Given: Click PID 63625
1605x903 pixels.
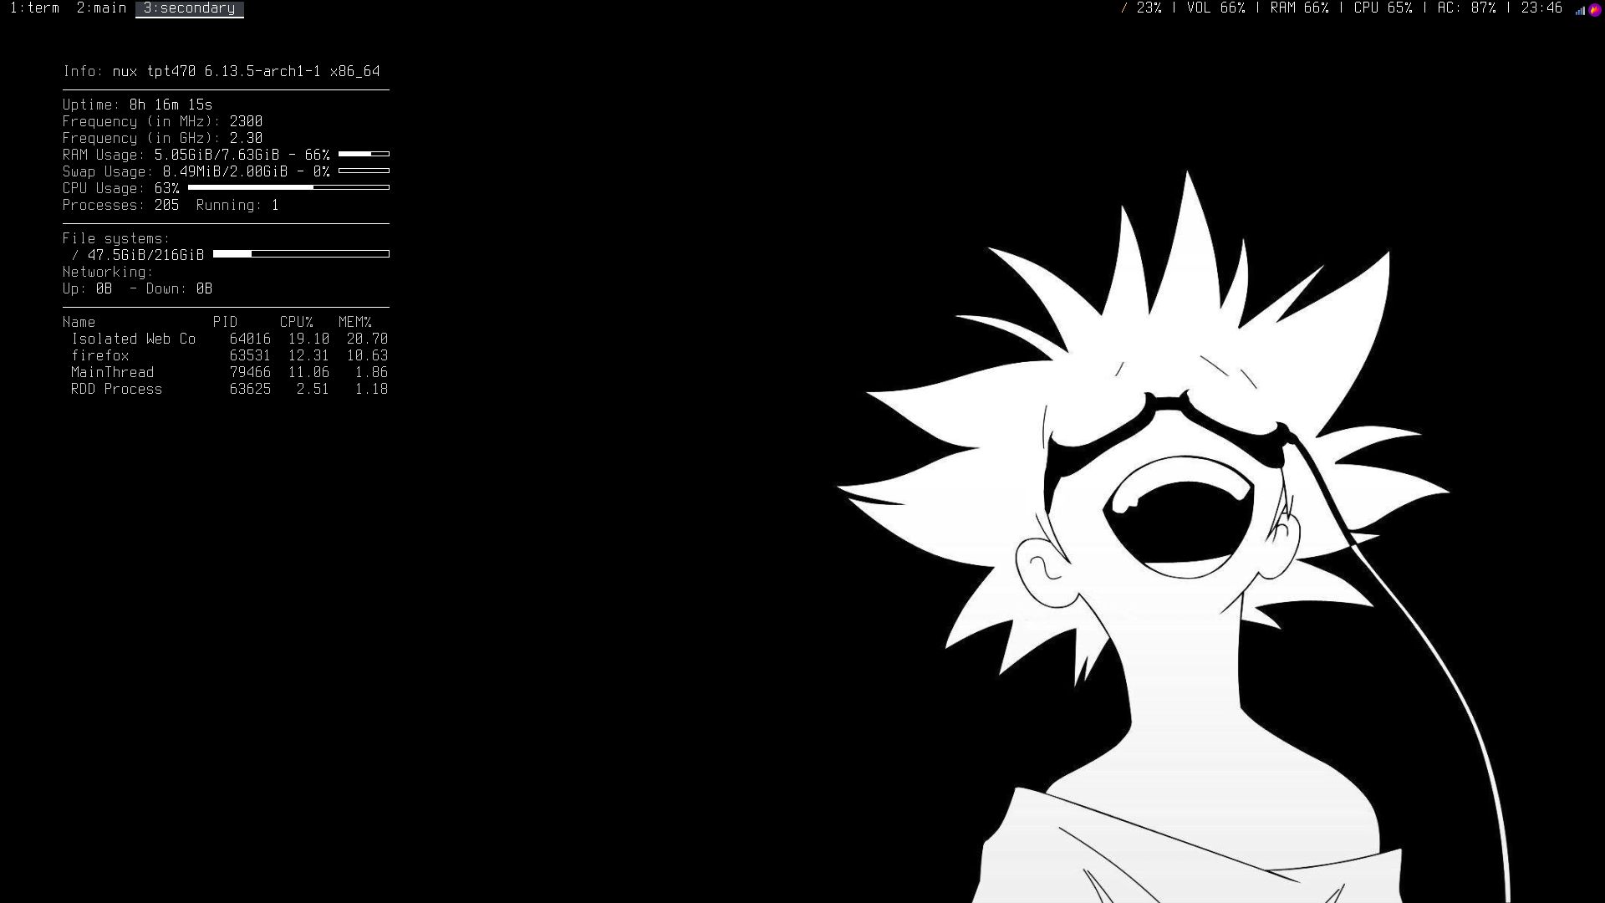Looking at the screenshot, I should coord(251,389).
